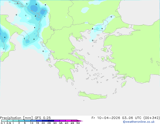This screenshot has height=124, width=160.
Task: Click the 45–50 mm legend color swatch
Action: (74, 121)
